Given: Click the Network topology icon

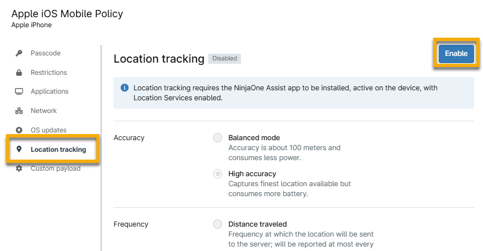Looking at the screenshot, I should coord(19,111).
